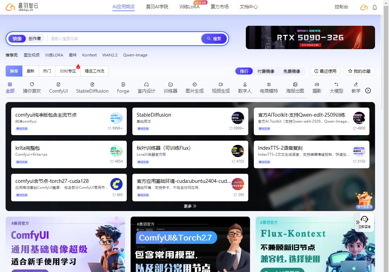This screenshot has width=389, height=272.
Task: Open the 训练LoRA nav item
Action: [x=189, y=7]
